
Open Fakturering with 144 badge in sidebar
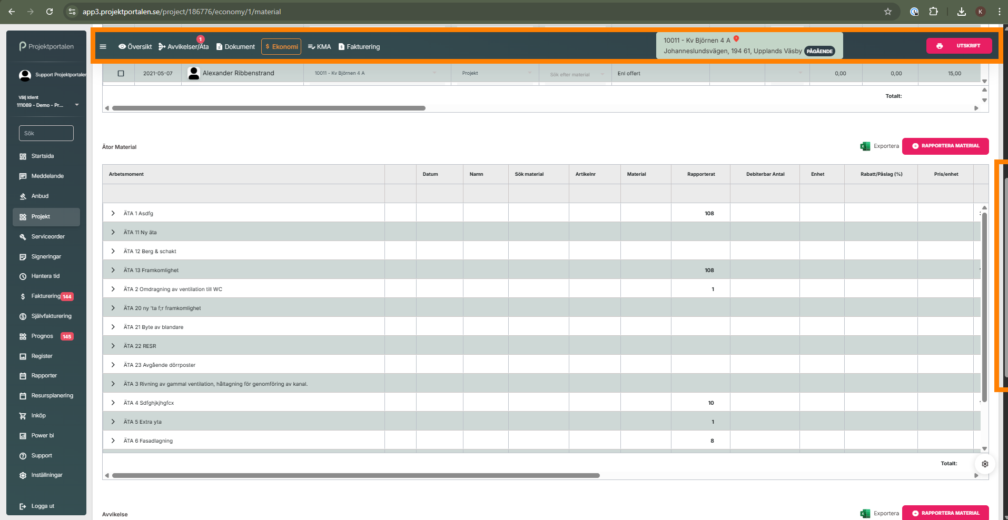pyautogui.click(x=46, y=296)
